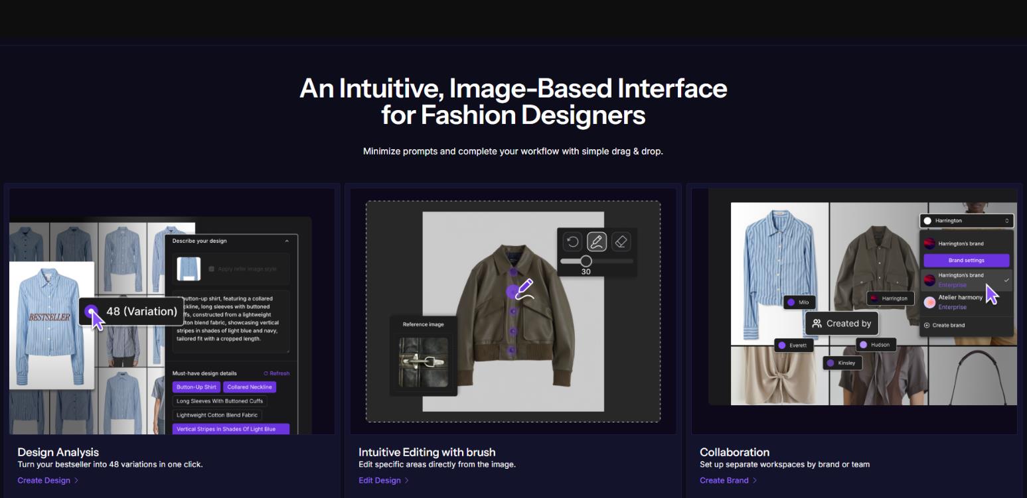Click the Refresh icon beside must-have details

pyautogui.click(x=266, y=373)
